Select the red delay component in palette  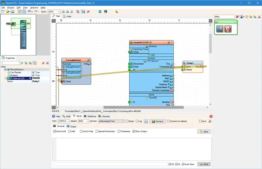coord(228,29)
